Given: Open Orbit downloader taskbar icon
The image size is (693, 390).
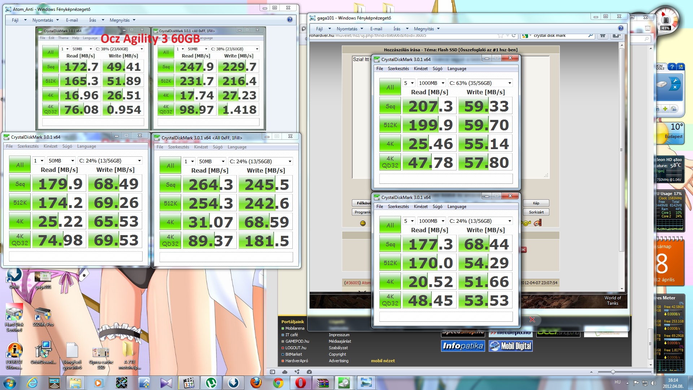Looking at the screenshot, I should point(233,383).
